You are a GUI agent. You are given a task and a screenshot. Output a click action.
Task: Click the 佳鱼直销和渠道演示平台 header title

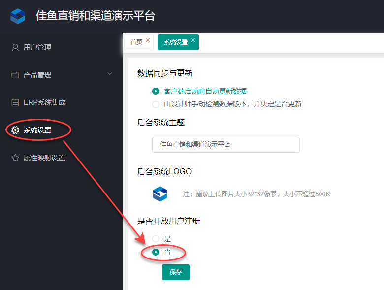coord(96,16)
